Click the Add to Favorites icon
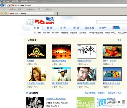127x108 pixels. coord(6,13)
